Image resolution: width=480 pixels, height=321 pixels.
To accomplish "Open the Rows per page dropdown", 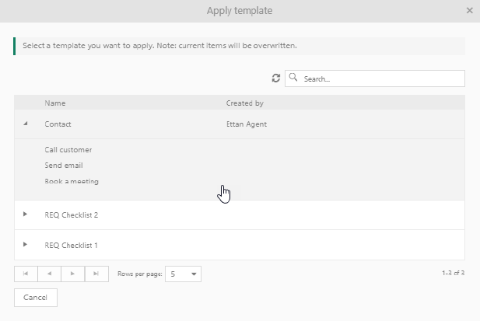I will tap(184, 274).
